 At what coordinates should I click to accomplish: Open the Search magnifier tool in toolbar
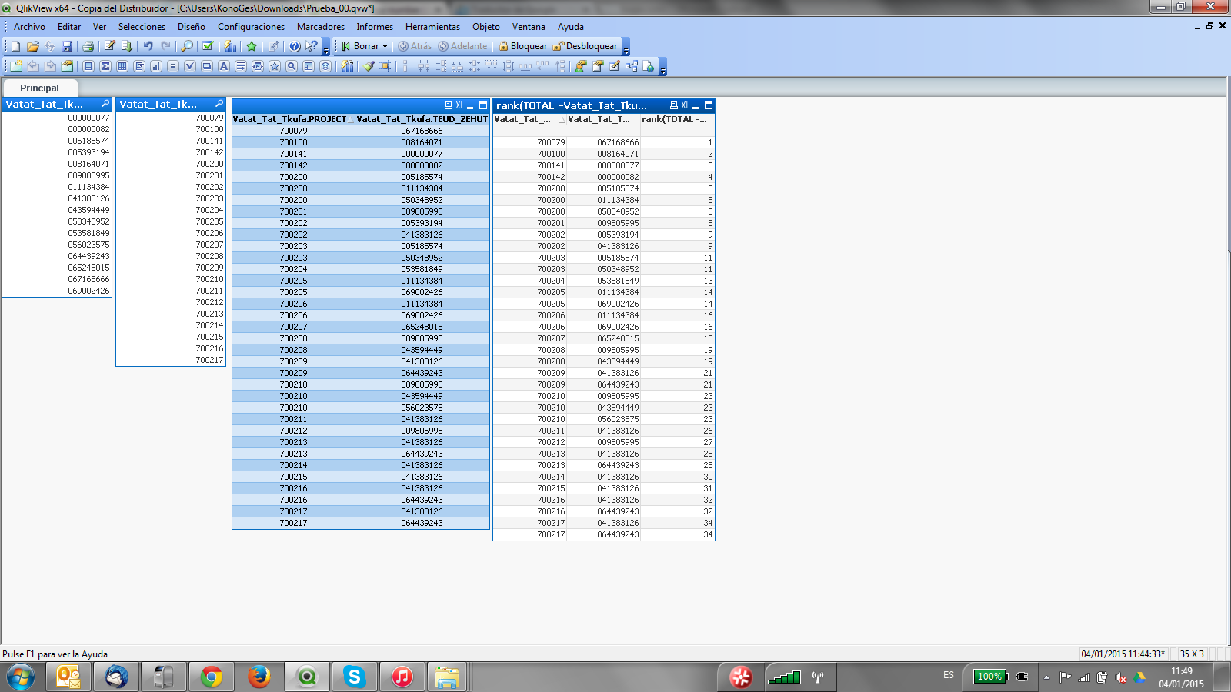pyautogui.click(x=187, y=46)
